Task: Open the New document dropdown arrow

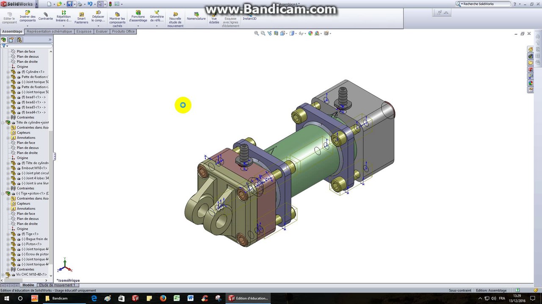Action: coord(54,4)
